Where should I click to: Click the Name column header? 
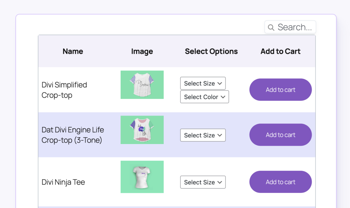[73, 51]
